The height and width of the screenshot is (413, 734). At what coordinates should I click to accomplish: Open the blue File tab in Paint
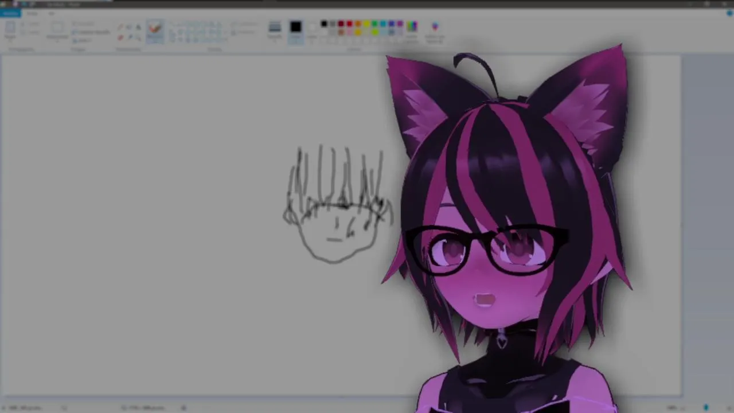point(10,13)
